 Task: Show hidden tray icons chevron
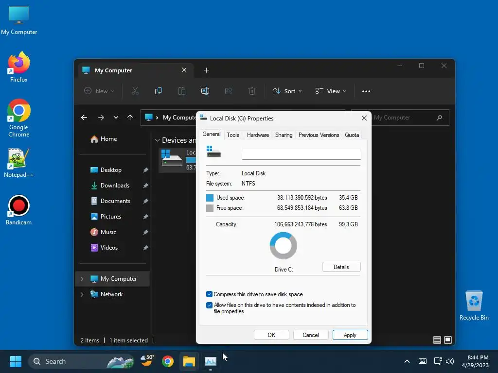point(407,361)
